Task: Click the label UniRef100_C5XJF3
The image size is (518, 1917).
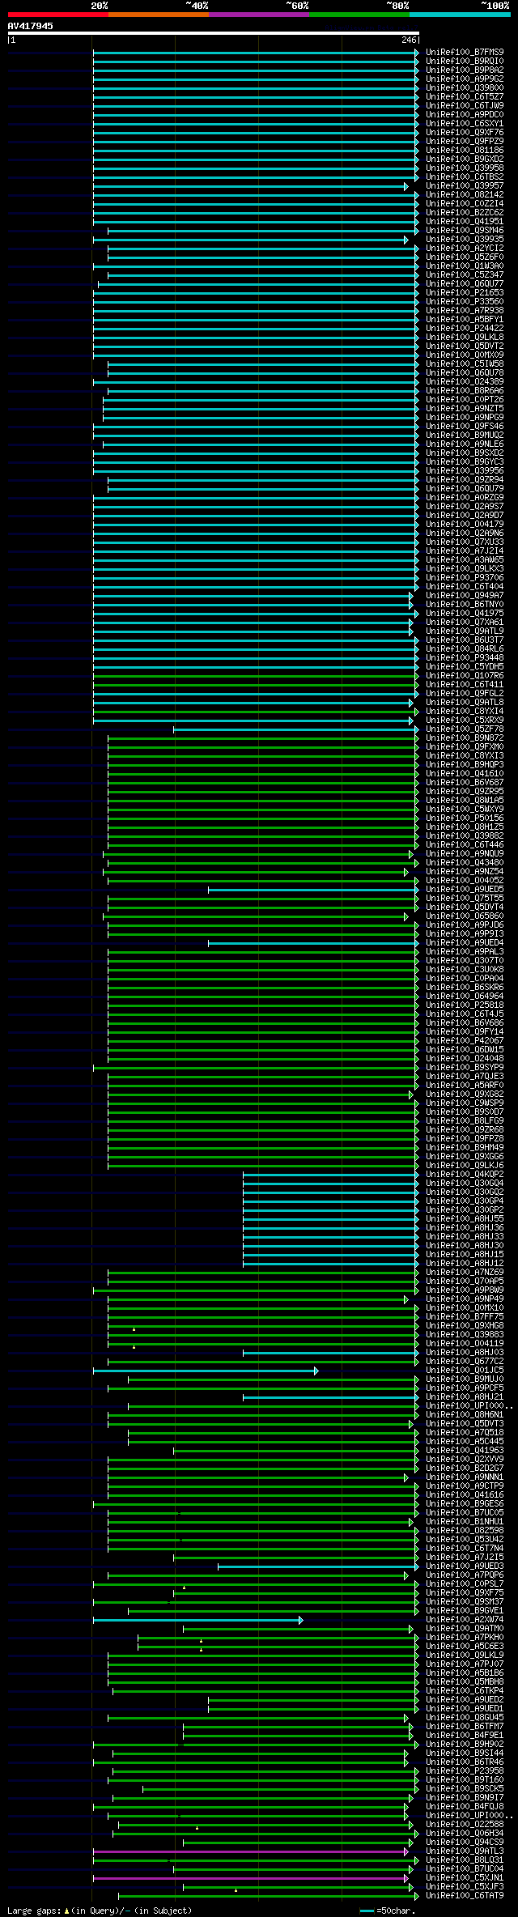Action: click(x=465, y=1887)
